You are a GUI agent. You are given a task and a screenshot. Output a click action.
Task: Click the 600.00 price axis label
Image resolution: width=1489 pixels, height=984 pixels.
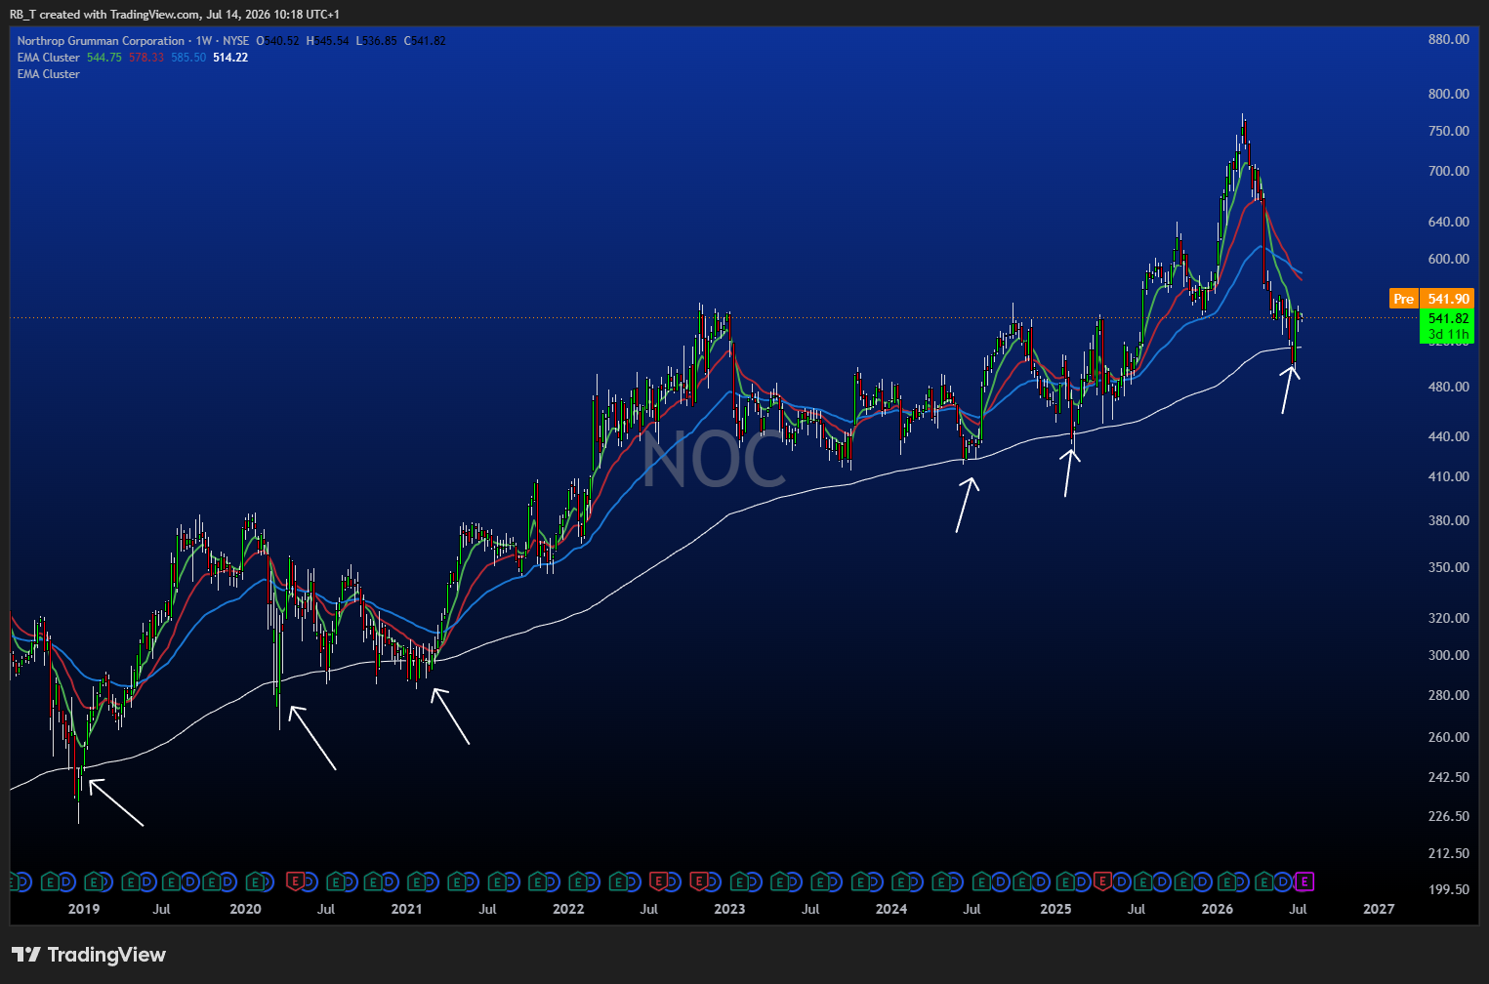1448,260
